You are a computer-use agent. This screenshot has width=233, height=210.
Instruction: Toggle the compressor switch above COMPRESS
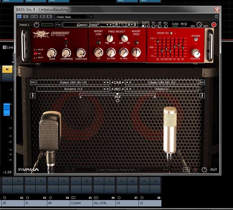66,42
